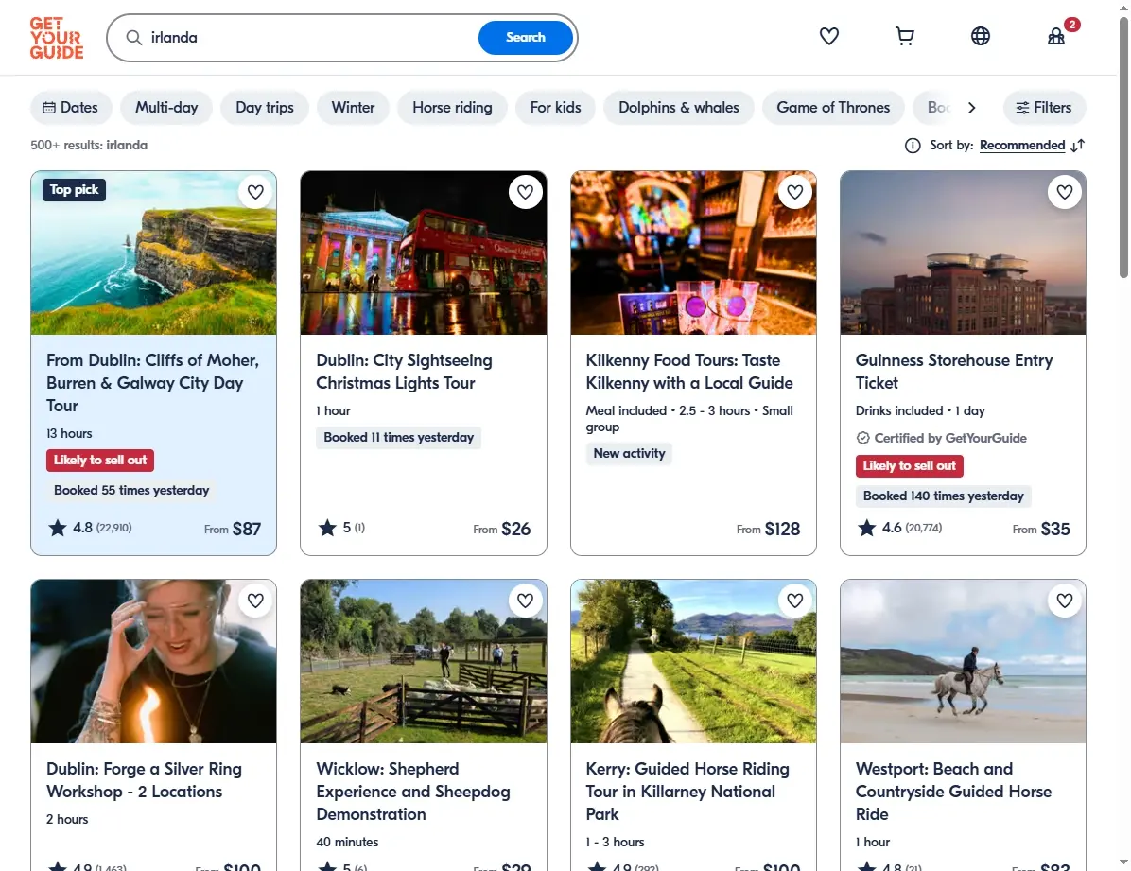
Task: Save Silver Ring Workshop to wishlist
Action: tap(255, 601)
